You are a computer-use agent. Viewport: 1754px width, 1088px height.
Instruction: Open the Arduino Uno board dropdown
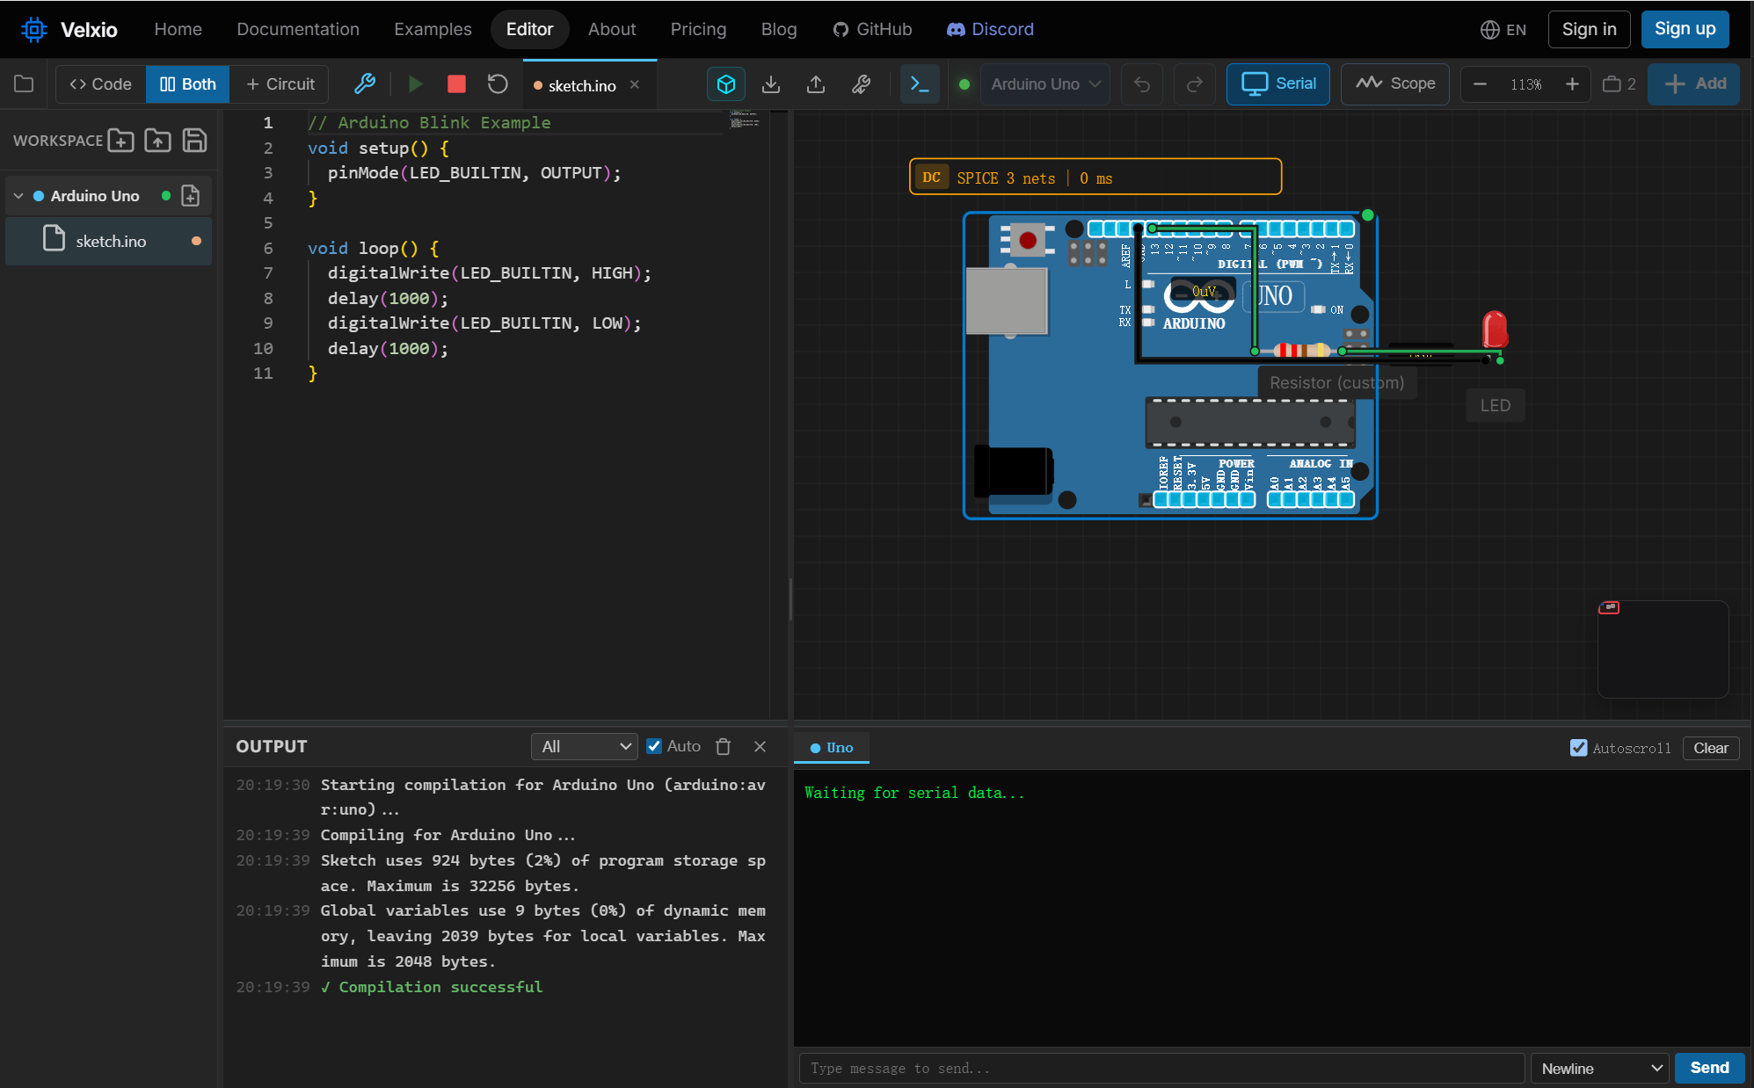pyautogui.click(x=1044, y=83)
